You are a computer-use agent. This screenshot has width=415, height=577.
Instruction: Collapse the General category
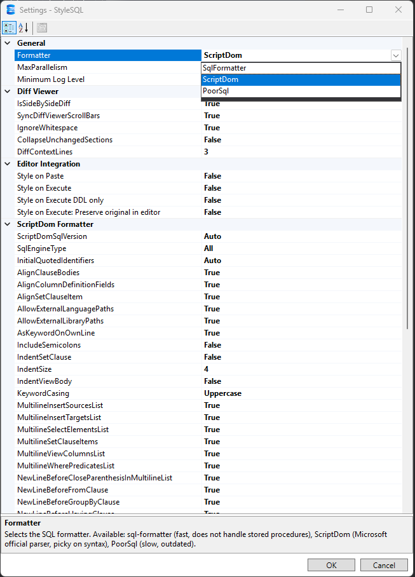click(8, 43)
